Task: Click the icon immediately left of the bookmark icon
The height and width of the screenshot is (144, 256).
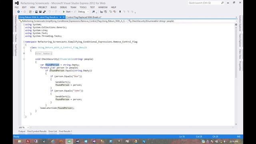Action: (115, 12)
